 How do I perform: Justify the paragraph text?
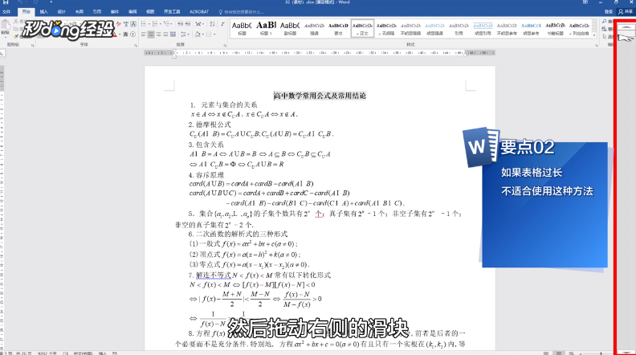[165, 35]
